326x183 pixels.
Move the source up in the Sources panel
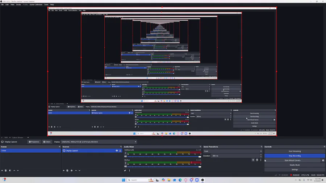pos(76,171)
